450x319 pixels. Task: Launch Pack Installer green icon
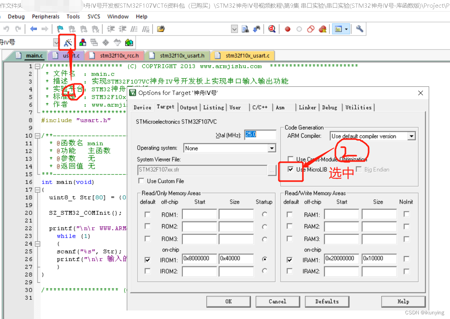(129, 43)
